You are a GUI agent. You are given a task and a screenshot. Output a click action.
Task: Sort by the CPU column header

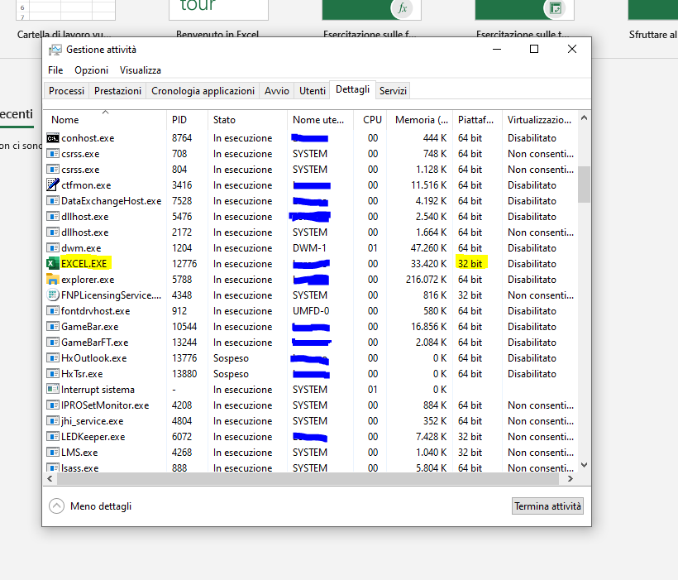[x=370, y=120]
